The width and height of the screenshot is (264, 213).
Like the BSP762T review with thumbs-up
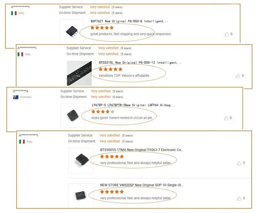226,34
